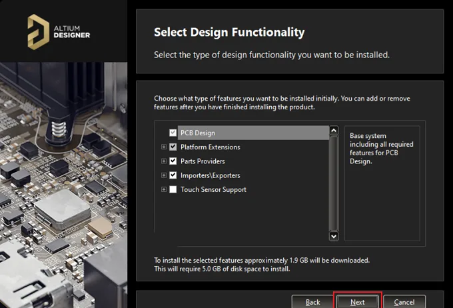
Task: Click the 'Select Design Functionality' heading
Action: pos(229,32)
